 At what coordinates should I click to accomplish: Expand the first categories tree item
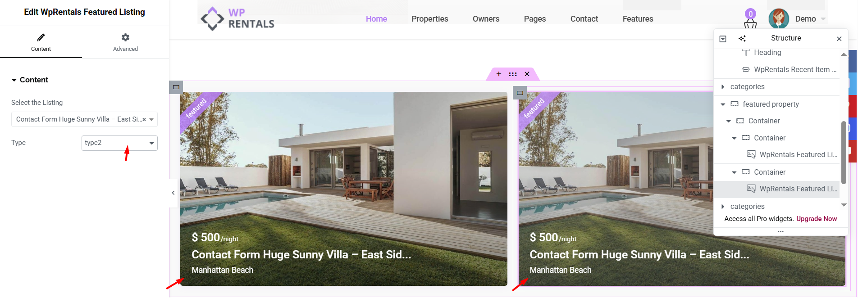coord(723,87)
